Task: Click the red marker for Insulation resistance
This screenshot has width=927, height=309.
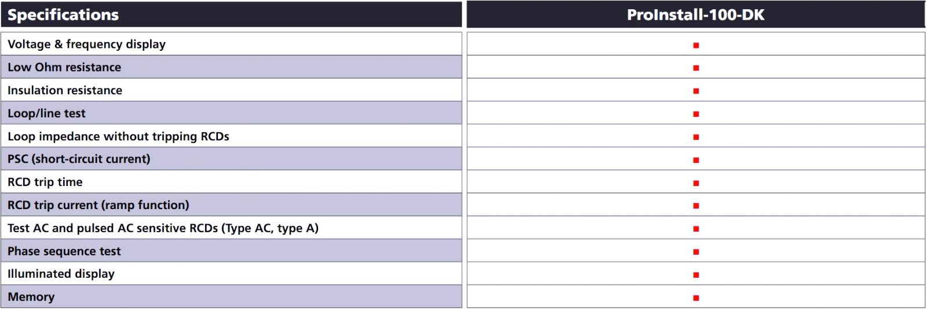Action: [696, 91]
